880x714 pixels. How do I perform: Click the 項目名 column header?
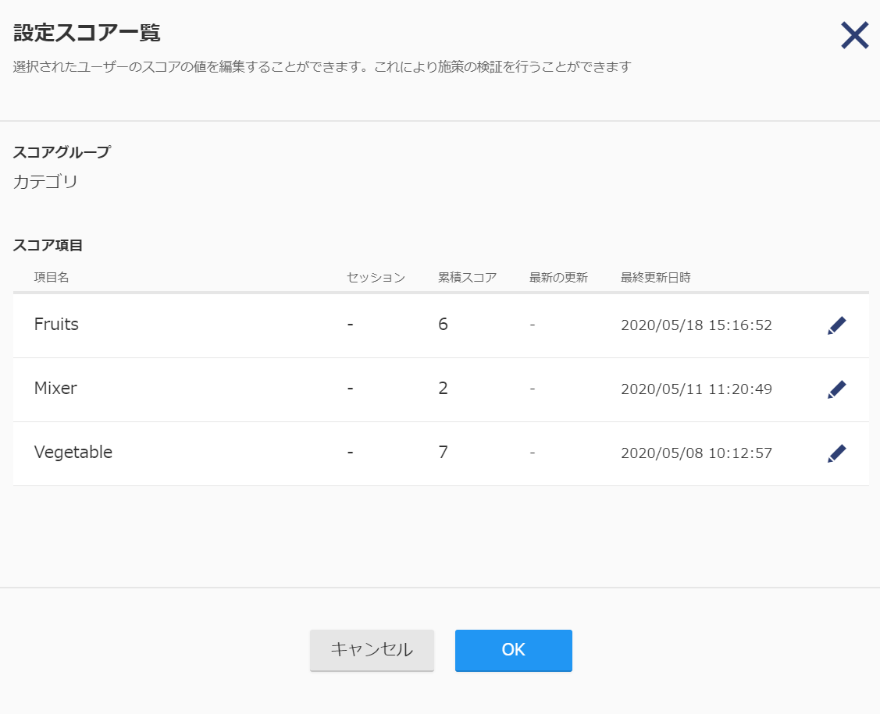(x=52, y=277)
